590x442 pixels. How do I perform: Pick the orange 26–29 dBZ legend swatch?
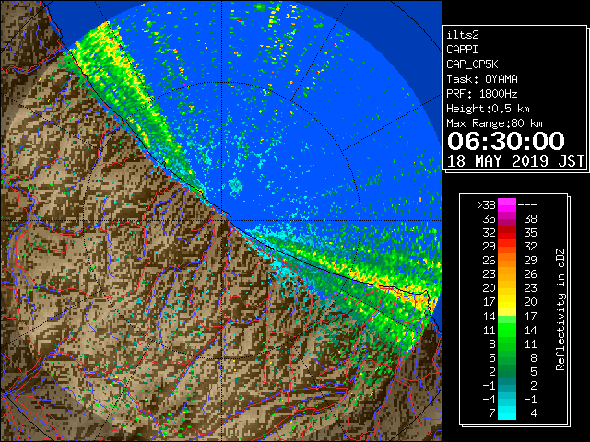[x=507, y=261]
